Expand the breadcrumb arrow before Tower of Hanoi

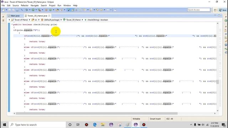click(9, 20)
